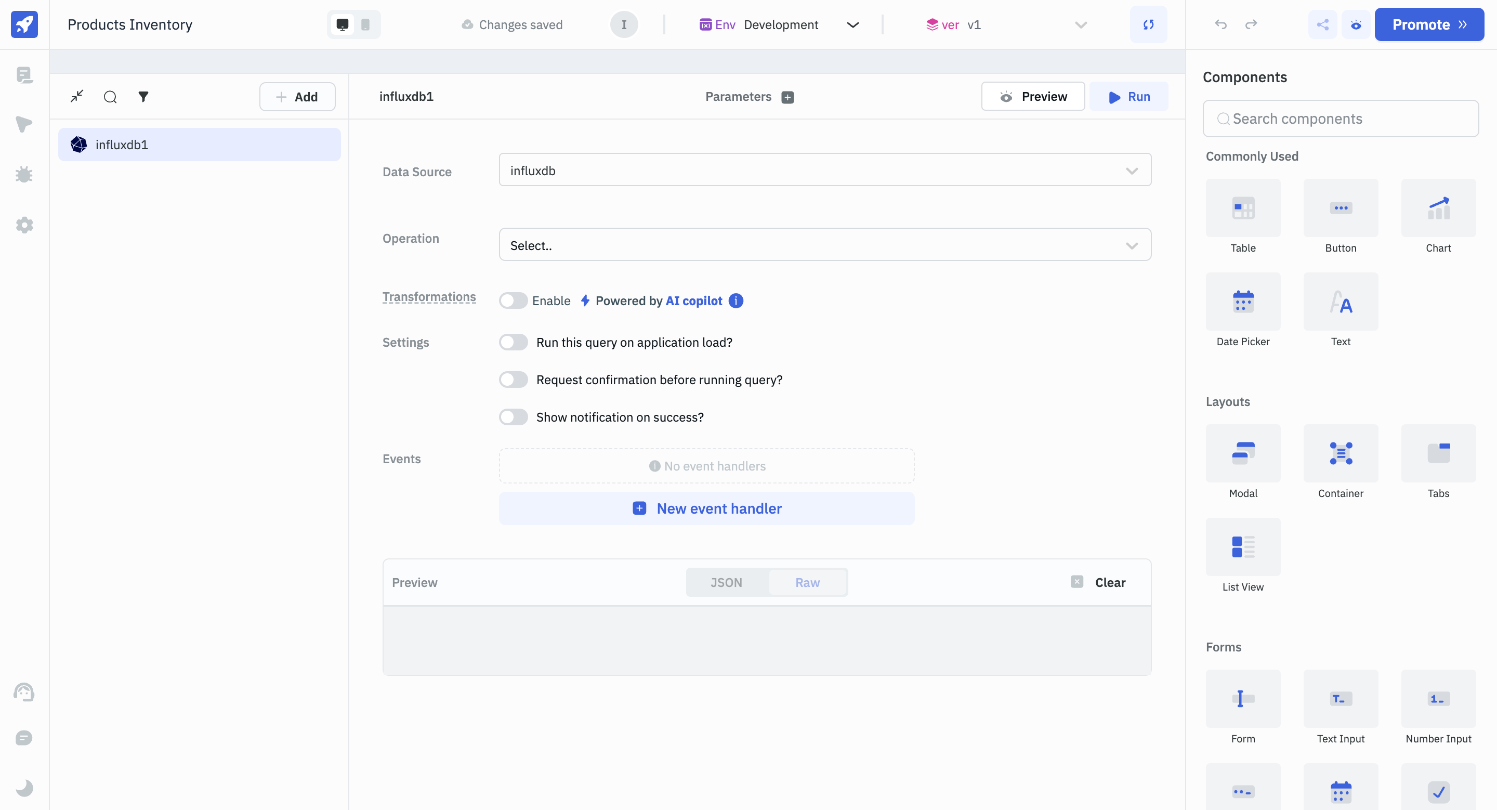Viewport: 1497px width, 810px height.
Task: Click the Search components field
Action: [1341, 119]
